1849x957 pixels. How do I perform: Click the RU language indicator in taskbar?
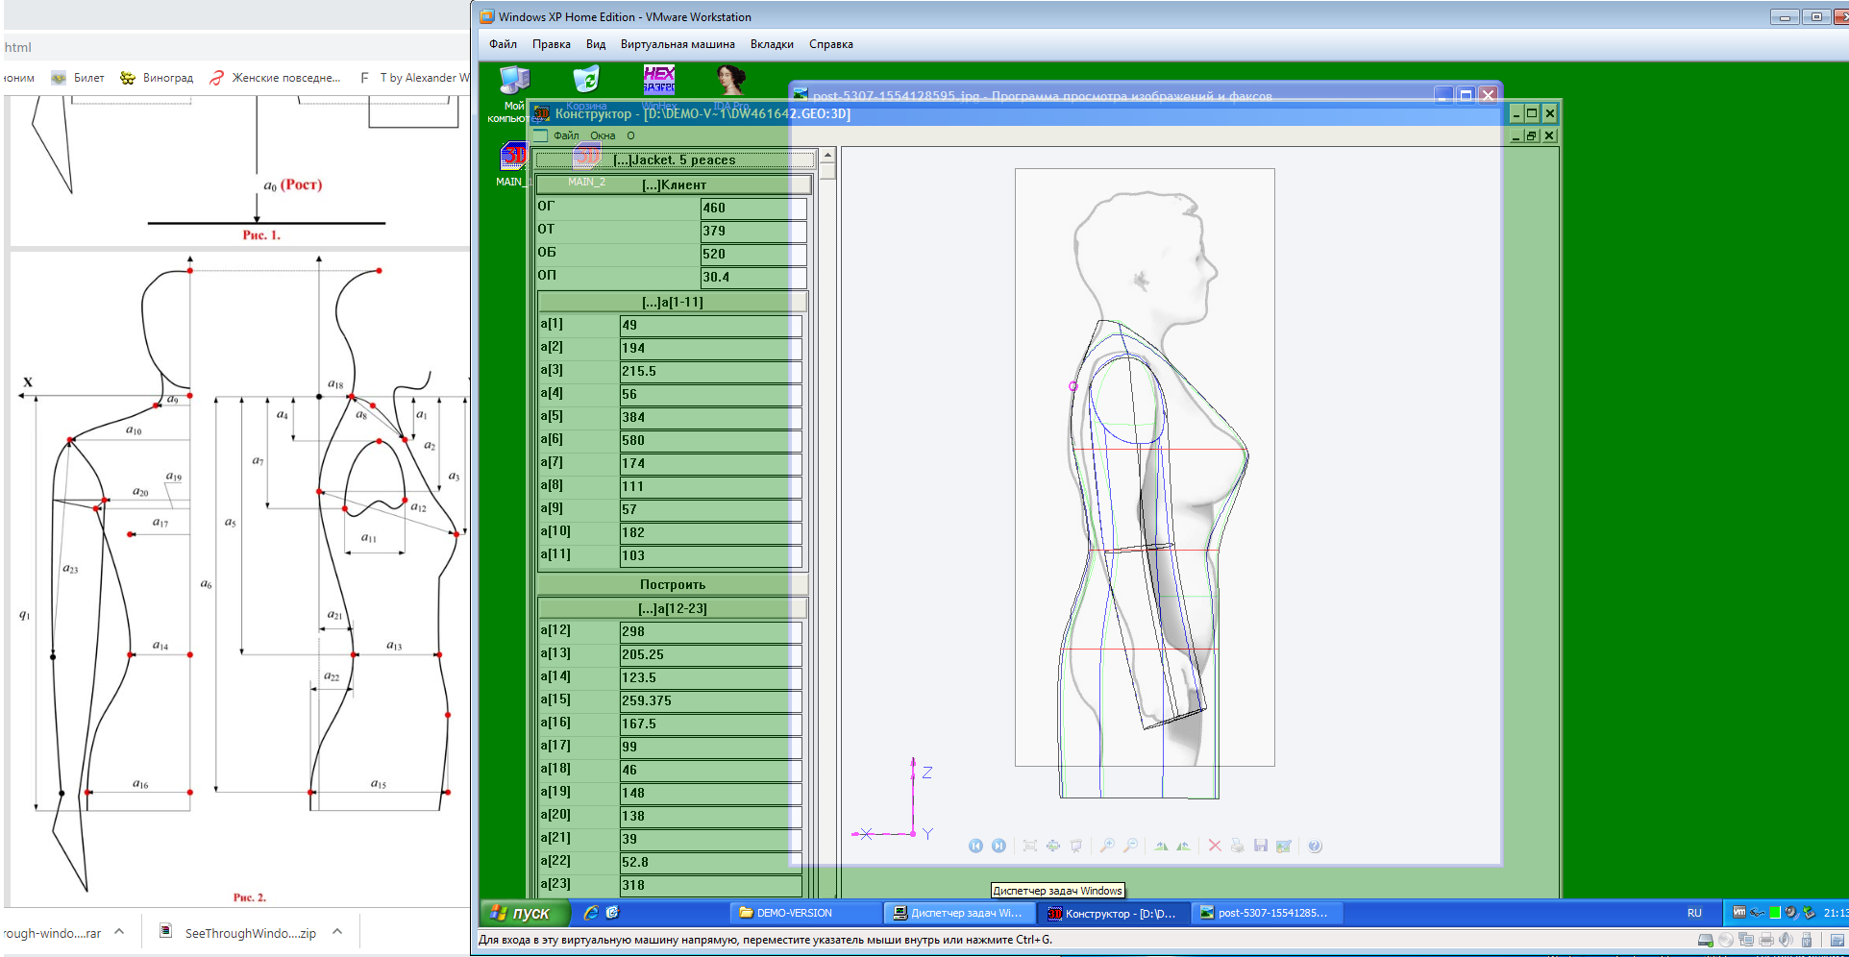[x=1694, y=913]
